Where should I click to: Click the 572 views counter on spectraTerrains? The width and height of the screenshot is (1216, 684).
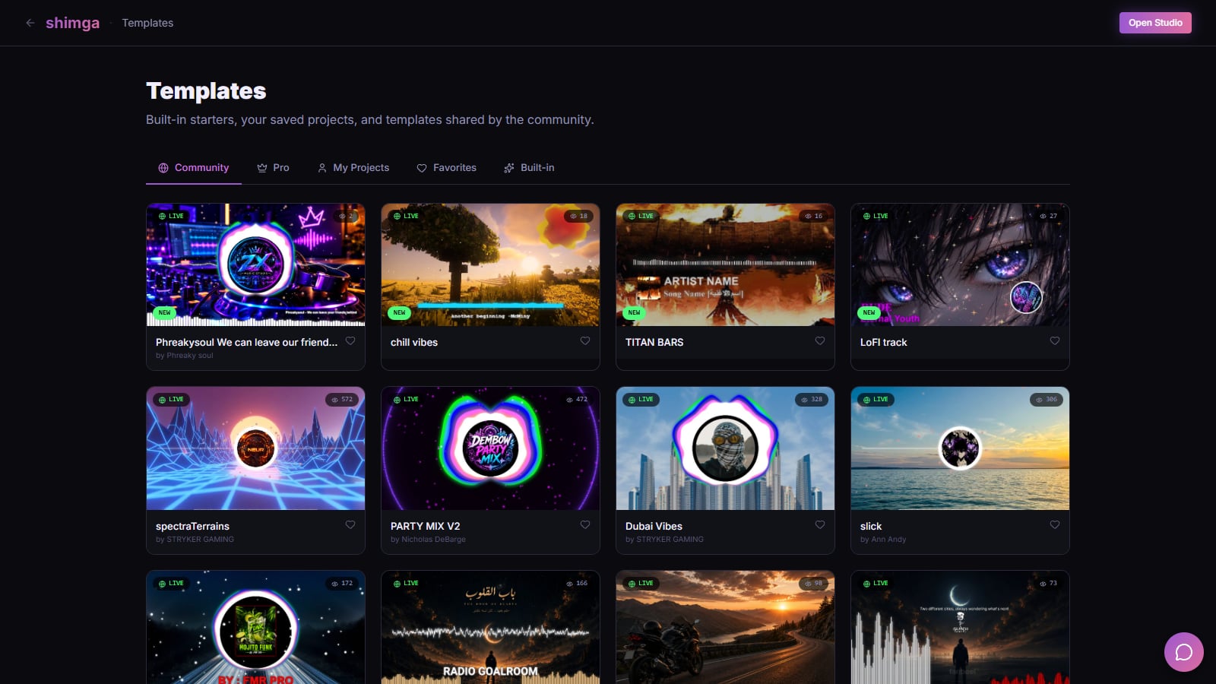click(x=342, y=399)
